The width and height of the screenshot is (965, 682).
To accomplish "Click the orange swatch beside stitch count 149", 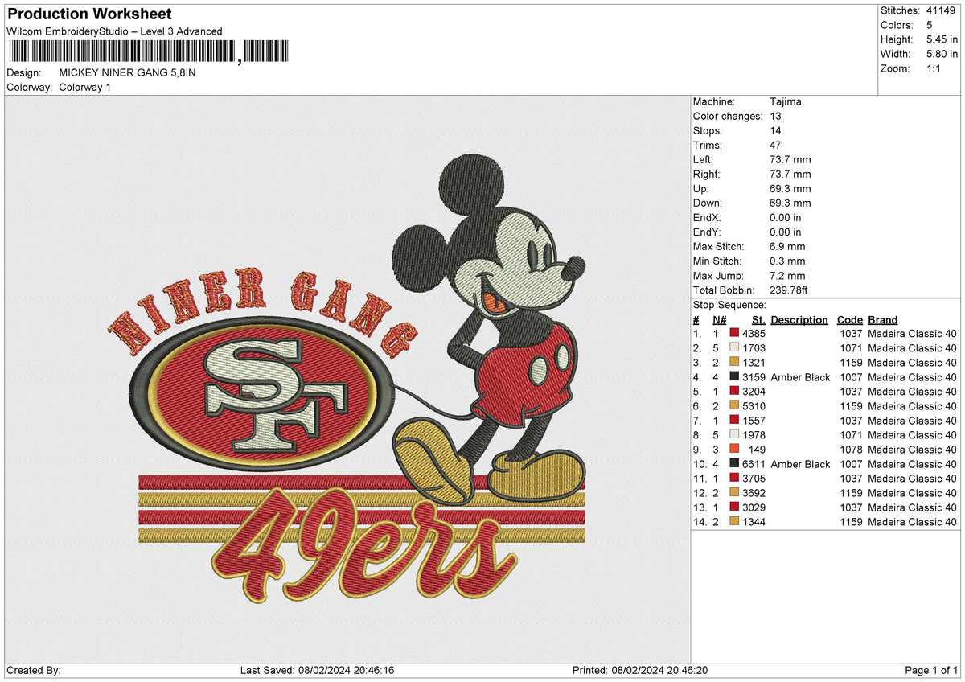I will [x=734, y=449].
